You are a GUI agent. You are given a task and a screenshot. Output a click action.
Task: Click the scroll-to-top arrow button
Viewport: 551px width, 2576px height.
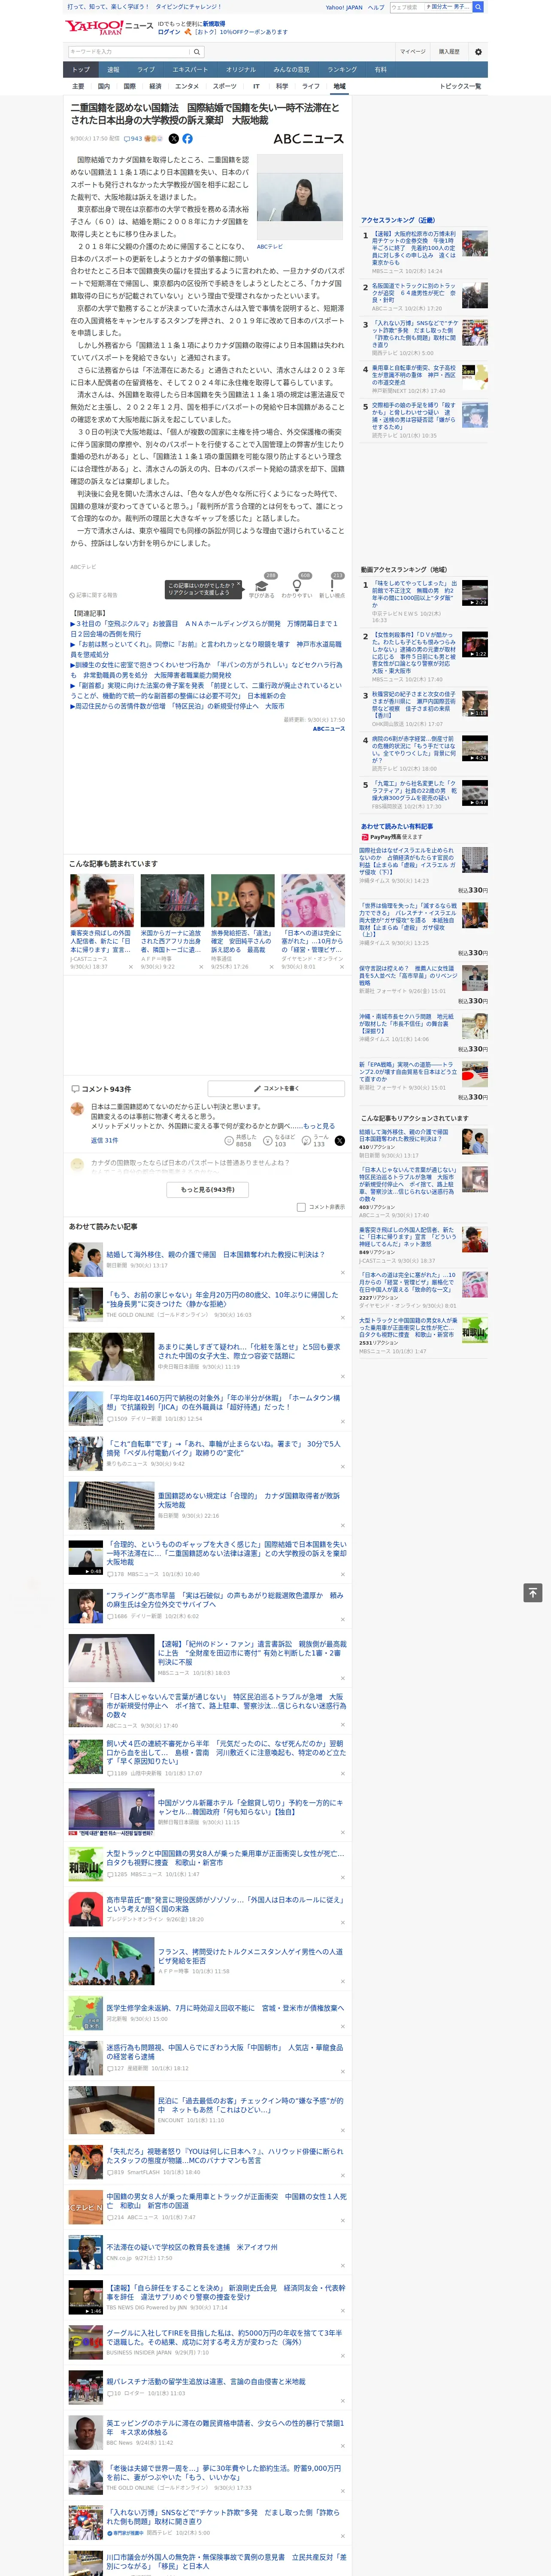533,1593
